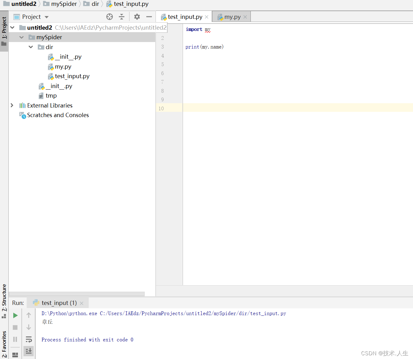Open the 1: Project side tool window
Image resolution: width=413 pixels, height=359 pixels.
click(x=4, y=31)
